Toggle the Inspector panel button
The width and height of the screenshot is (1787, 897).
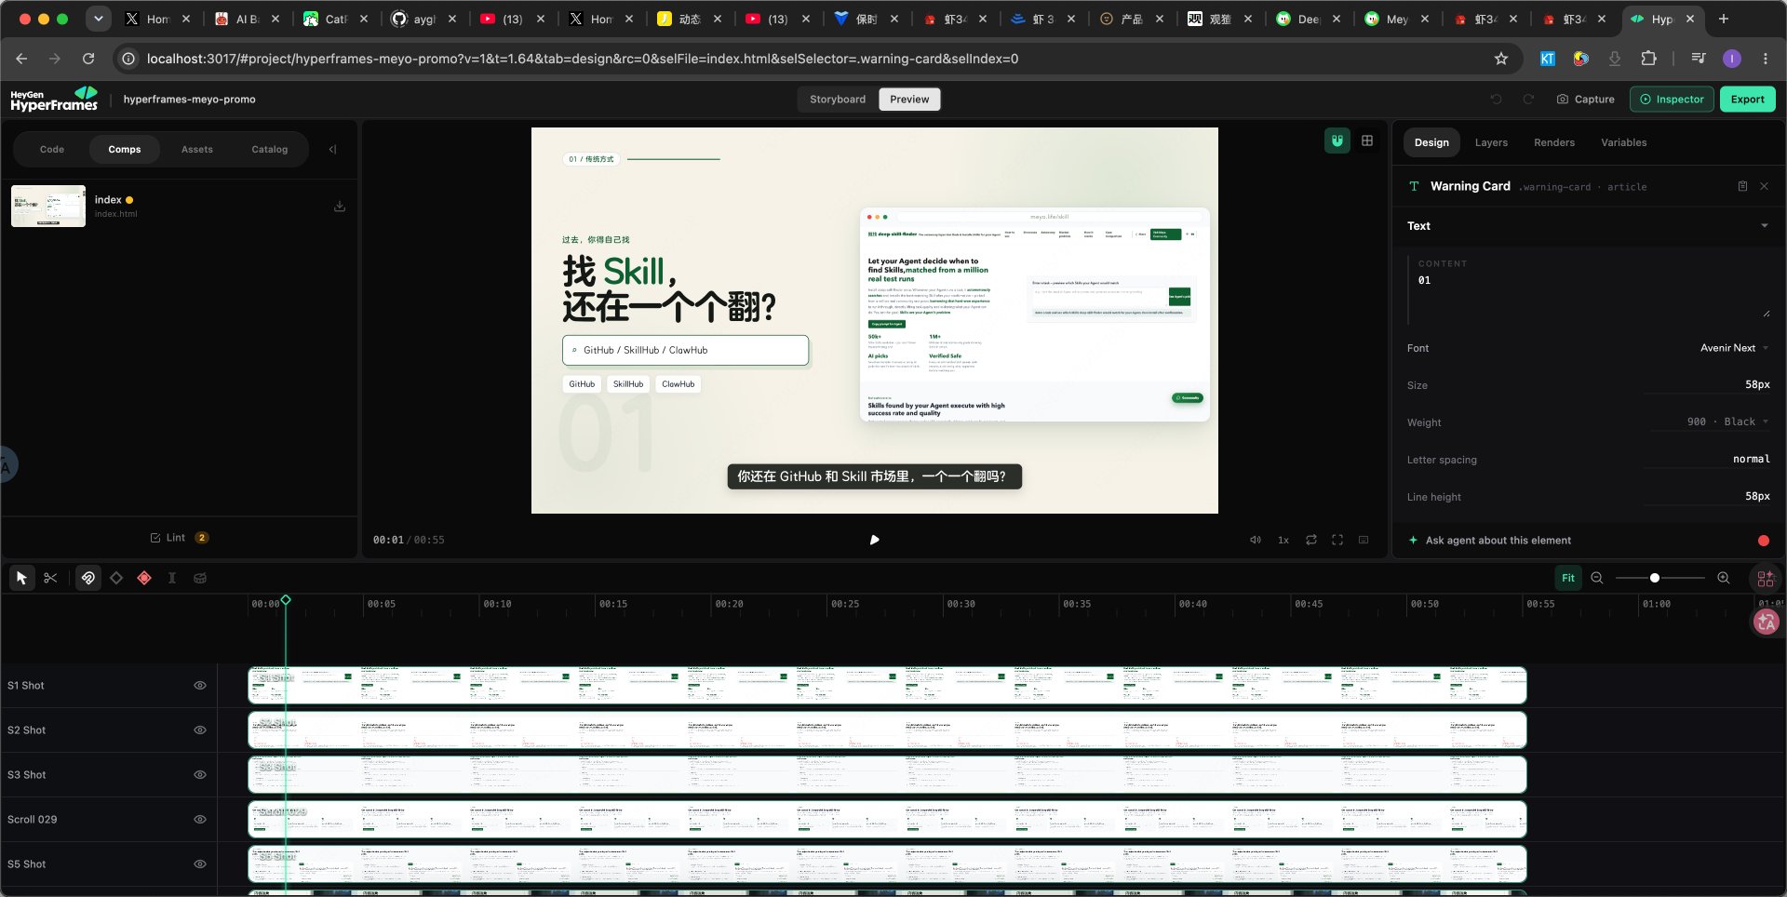click(1672, 100)
